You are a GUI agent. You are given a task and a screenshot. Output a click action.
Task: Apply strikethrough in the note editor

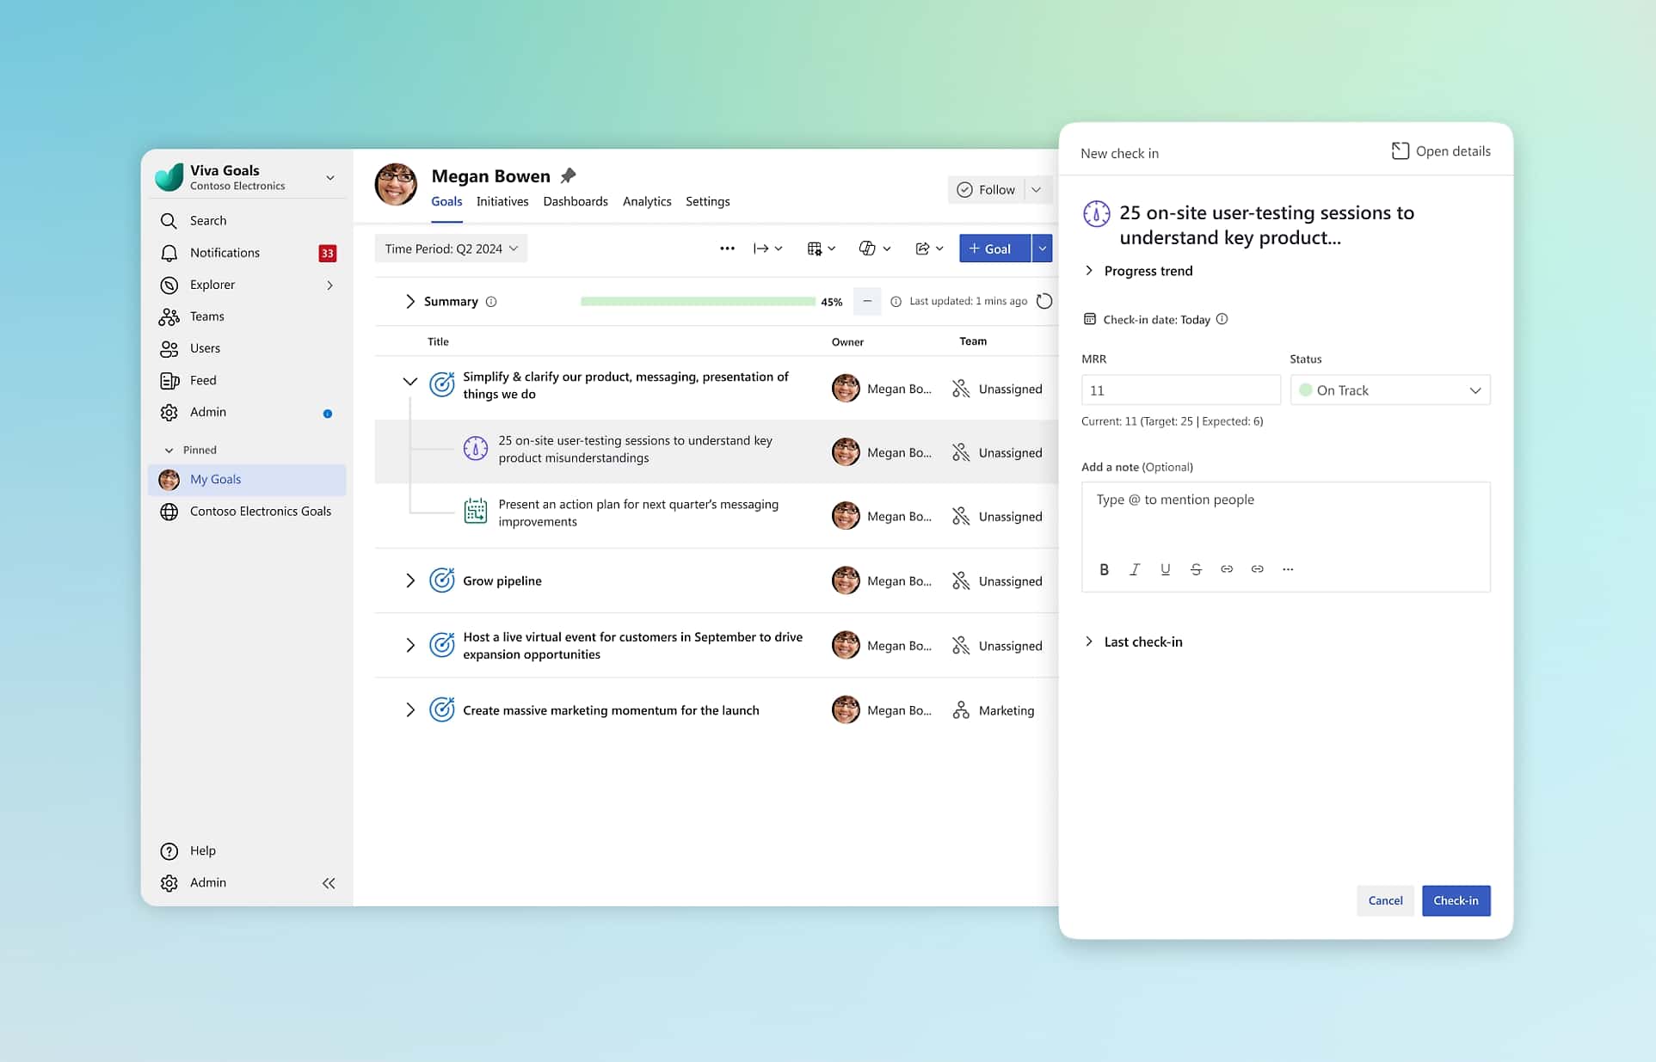pyautogui.click(x=1196, y=569)
